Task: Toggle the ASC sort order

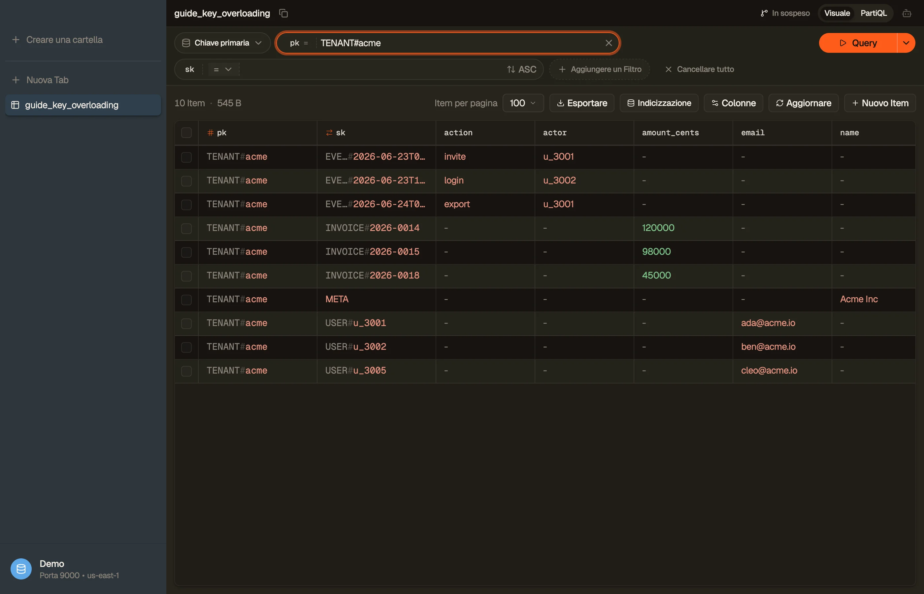Action: tap(521, 69)
